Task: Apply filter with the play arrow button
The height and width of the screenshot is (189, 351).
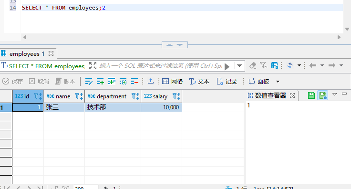Action: point(227,66)
